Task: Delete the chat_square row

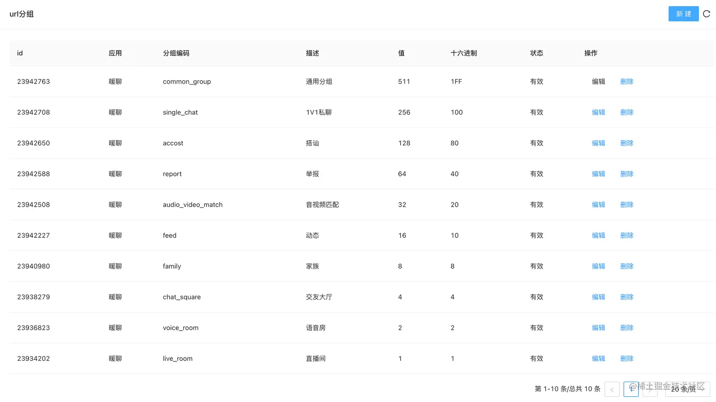Action: coord(627,297)
